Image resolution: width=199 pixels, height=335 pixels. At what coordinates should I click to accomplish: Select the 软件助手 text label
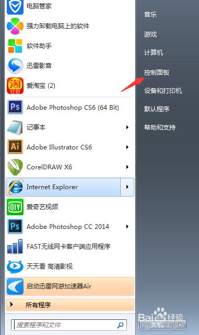pyautogui.click(x=39, y=45)
